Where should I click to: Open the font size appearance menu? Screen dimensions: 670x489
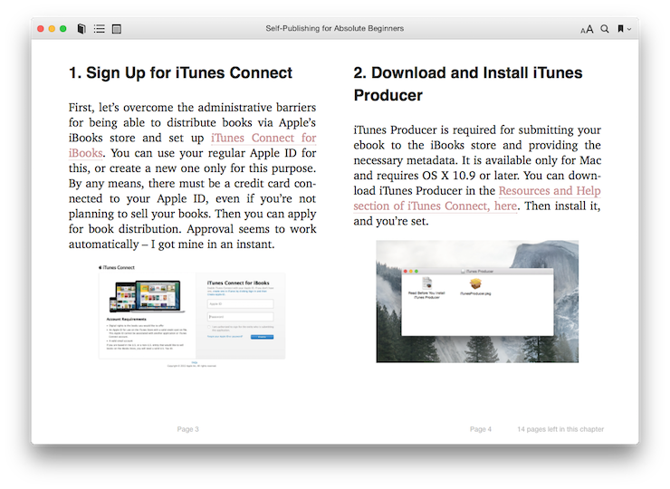(587, 29)
